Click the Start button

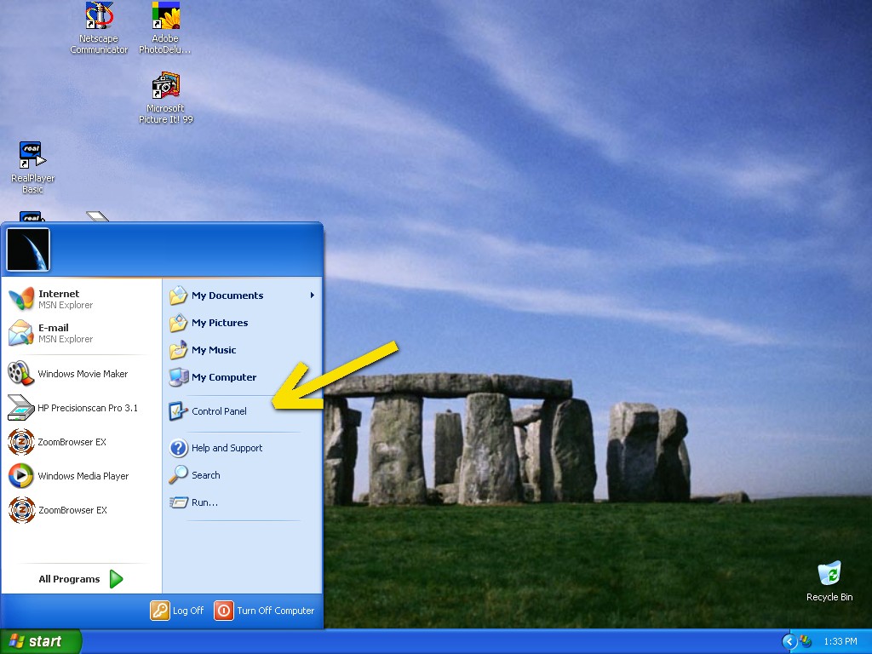40,641
